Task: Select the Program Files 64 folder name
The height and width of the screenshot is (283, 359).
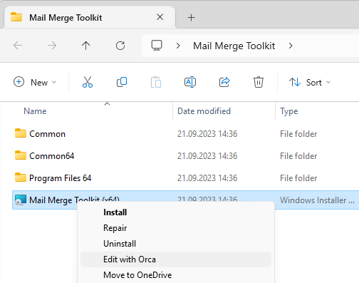Action: pos(60,178)
